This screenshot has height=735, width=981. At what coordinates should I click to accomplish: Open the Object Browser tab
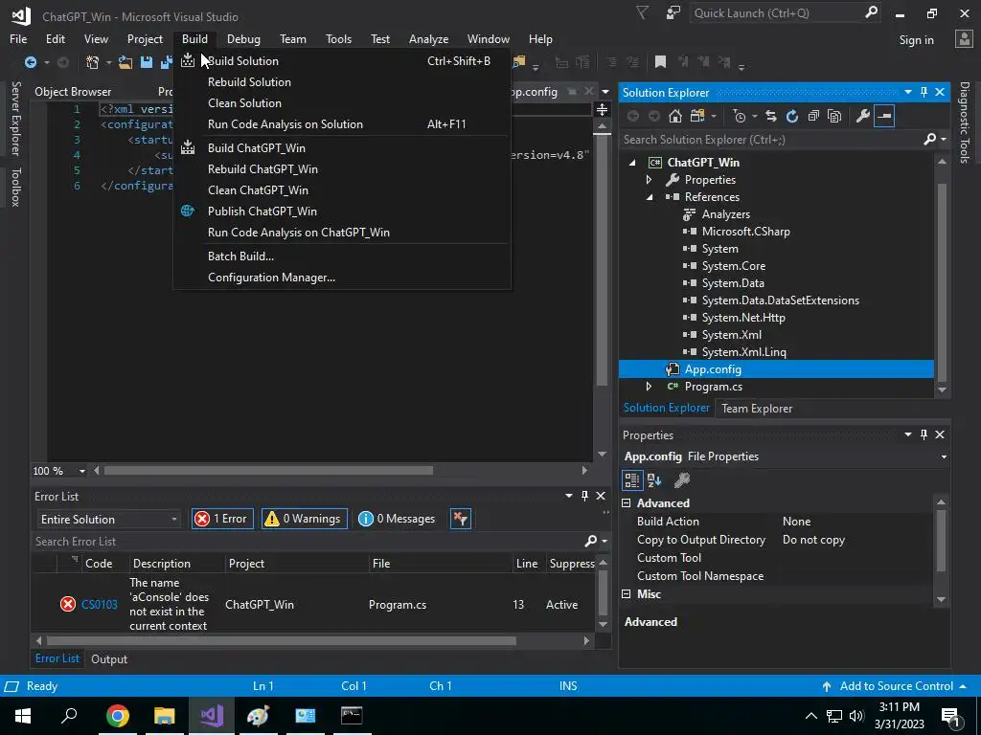tap(73, 92)
